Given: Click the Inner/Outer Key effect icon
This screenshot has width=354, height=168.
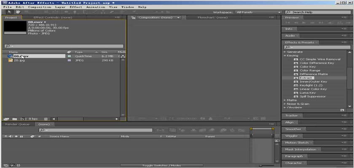Looking at the screenshot, I should click(x=296, y=81).
